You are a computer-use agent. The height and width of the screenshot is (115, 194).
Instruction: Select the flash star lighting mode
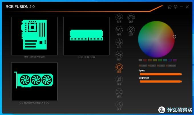click(119, 42)
